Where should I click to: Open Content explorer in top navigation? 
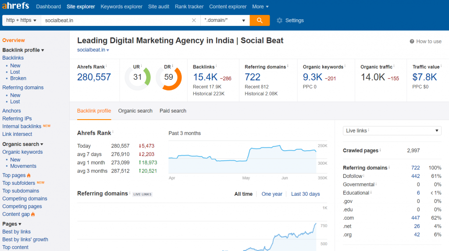[x=228, y=7]
